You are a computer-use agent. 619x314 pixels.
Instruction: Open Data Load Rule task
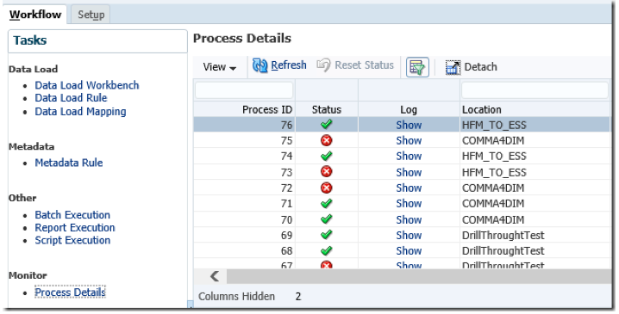(71, 98)
